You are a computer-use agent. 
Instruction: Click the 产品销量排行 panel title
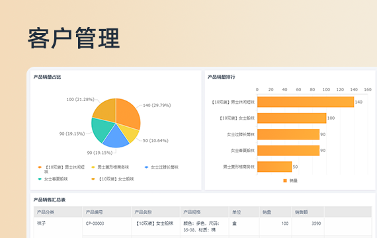pyautogui.click(x=221, y=77)
